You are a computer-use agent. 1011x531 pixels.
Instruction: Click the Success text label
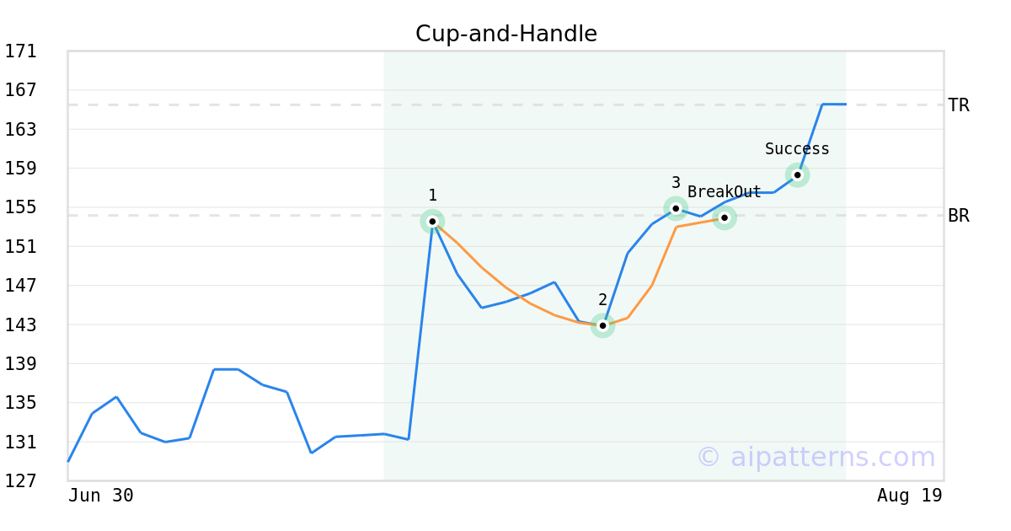pos(797,149)
